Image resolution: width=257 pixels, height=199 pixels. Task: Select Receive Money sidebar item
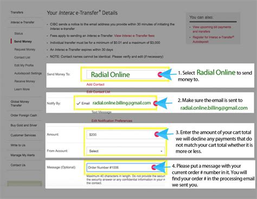[x=24, y=81]
